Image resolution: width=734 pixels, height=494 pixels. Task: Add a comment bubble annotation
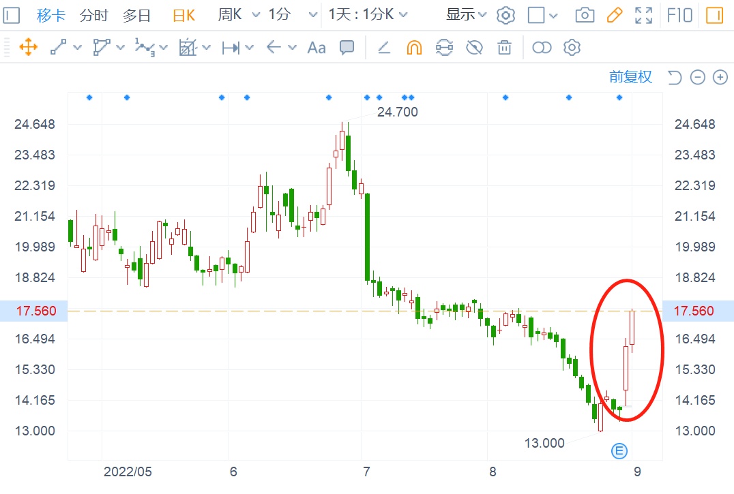click(x=347, y=48)
